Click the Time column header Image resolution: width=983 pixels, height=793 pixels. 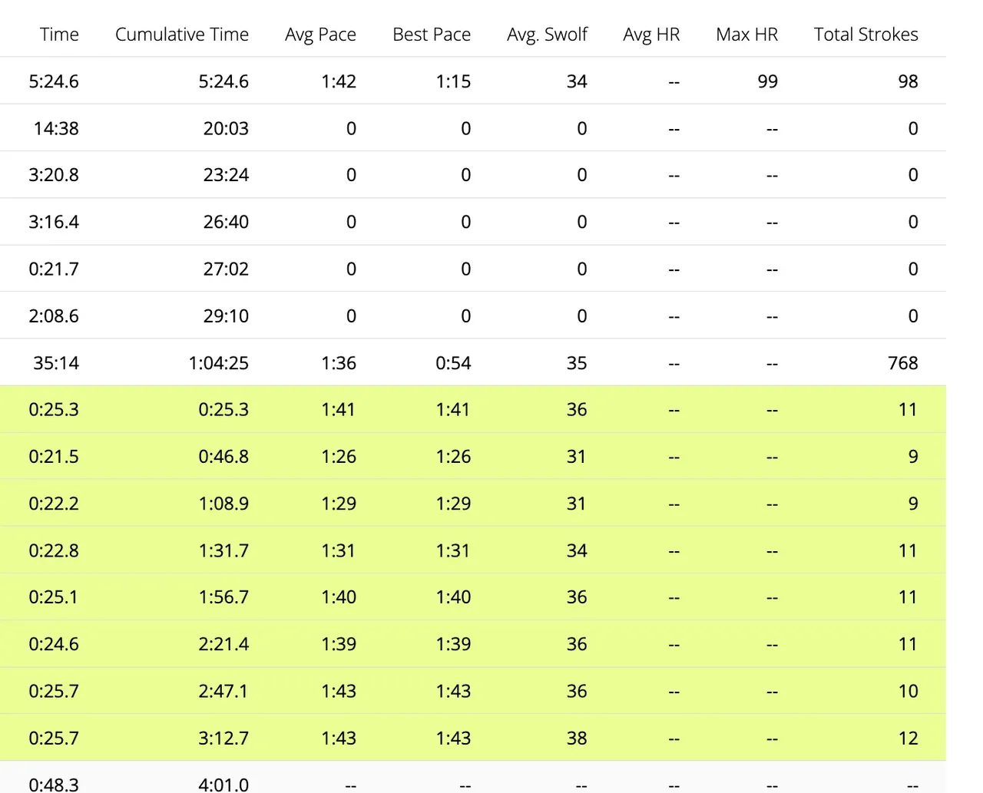click(59, 35)
